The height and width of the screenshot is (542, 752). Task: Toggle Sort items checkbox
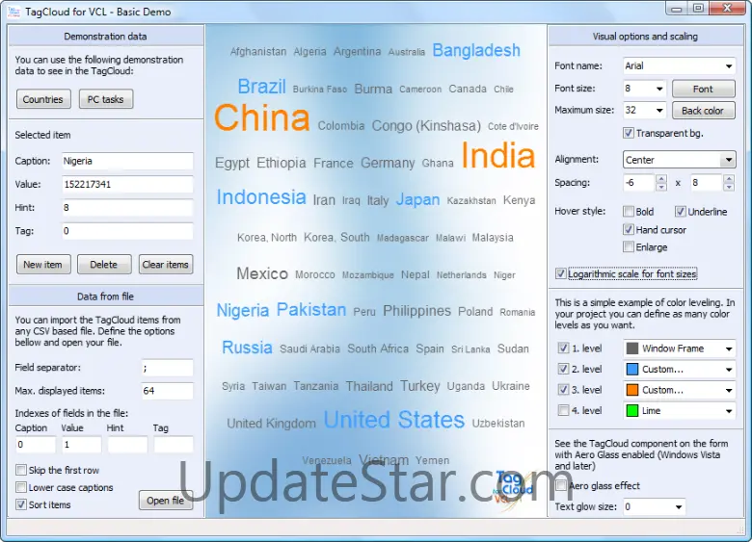(21, 504)
